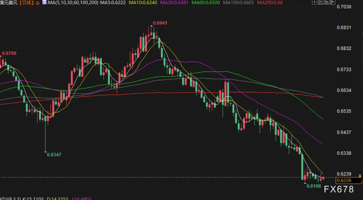363x200 pixels.
Task: Click the 0.6941 high price marker
Action: [x=160, y=23]
